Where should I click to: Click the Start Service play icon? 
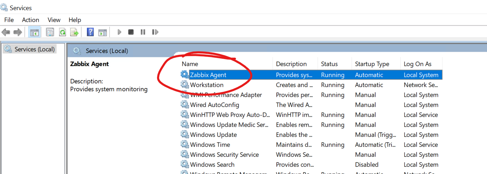119,32
